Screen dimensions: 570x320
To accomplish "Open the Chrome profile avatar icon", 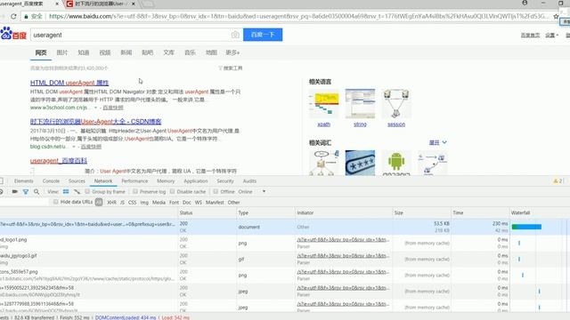I will tap(525, 3).
